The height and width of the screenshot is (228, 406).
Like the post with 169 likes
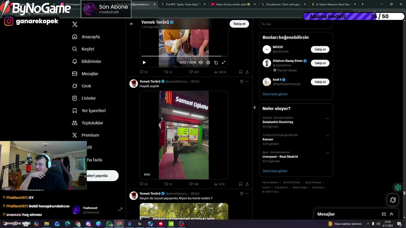point(194,184)
